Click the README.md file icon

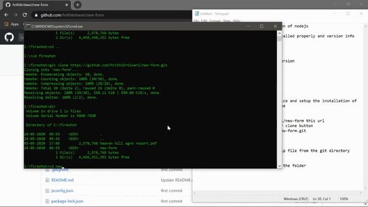pos(47,180)
